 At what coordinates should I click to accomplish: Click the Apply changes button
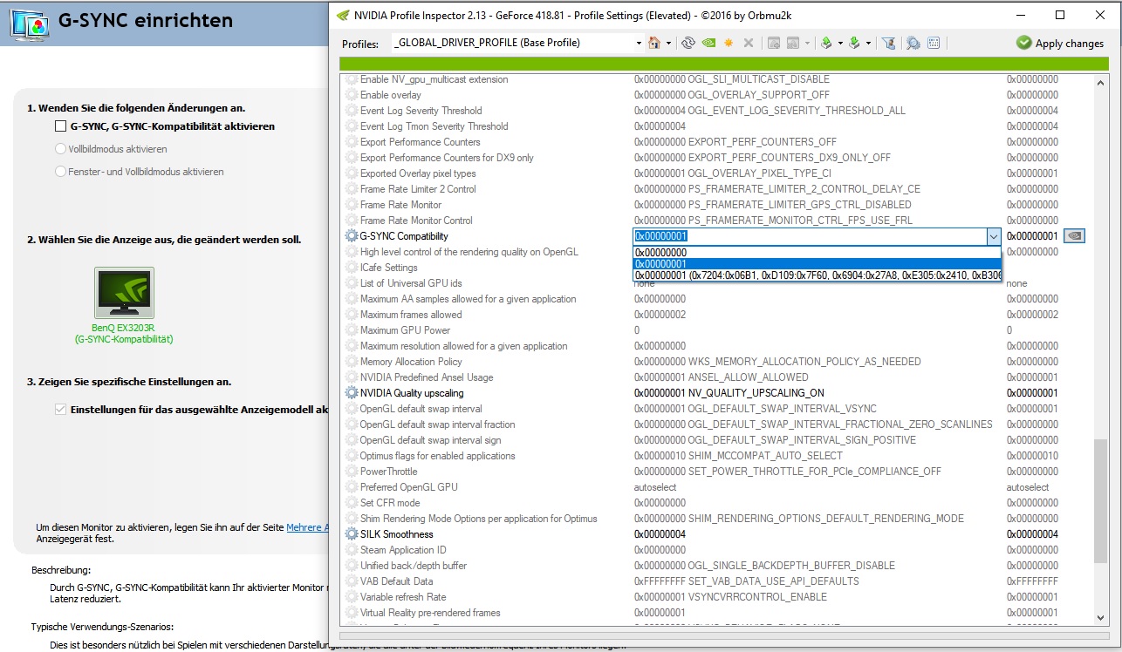[x=1060, y=43]
